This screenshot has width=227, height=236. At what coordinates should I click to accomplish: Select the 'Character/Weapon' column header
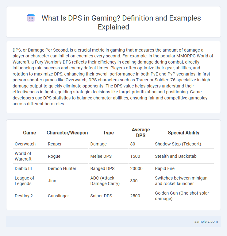point(67,133)
